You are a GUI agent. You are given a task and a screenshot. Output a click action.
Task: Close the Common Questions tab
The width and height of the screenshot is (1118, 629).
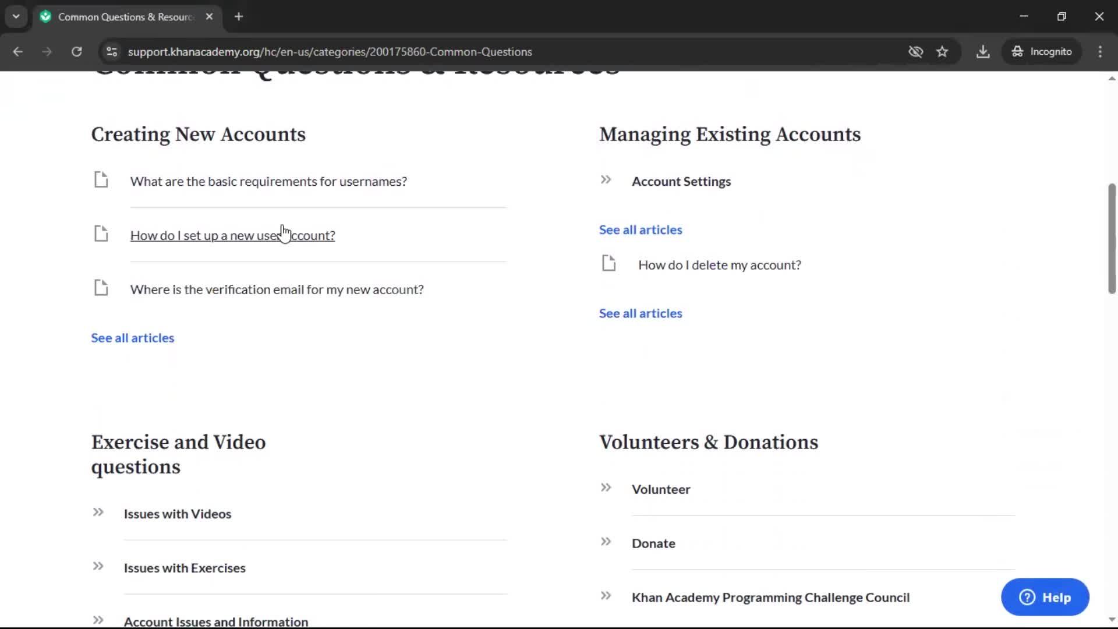pos(209,17)
